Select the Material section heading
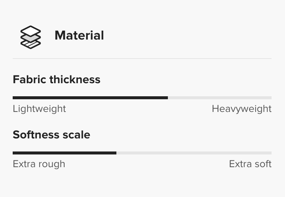This screenshot has width=285, height=197. (x=79, y=35)
